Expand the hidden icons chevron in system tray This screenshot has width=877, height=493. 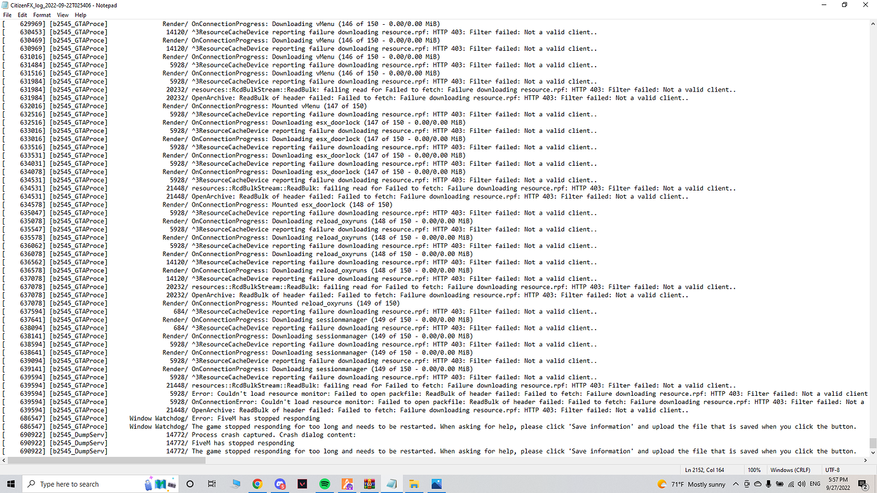[x=735, y=483]
